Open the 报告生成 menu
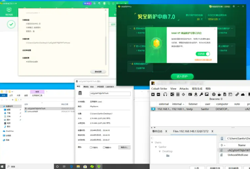The image size is (250, 169). [x=197, y=89]
